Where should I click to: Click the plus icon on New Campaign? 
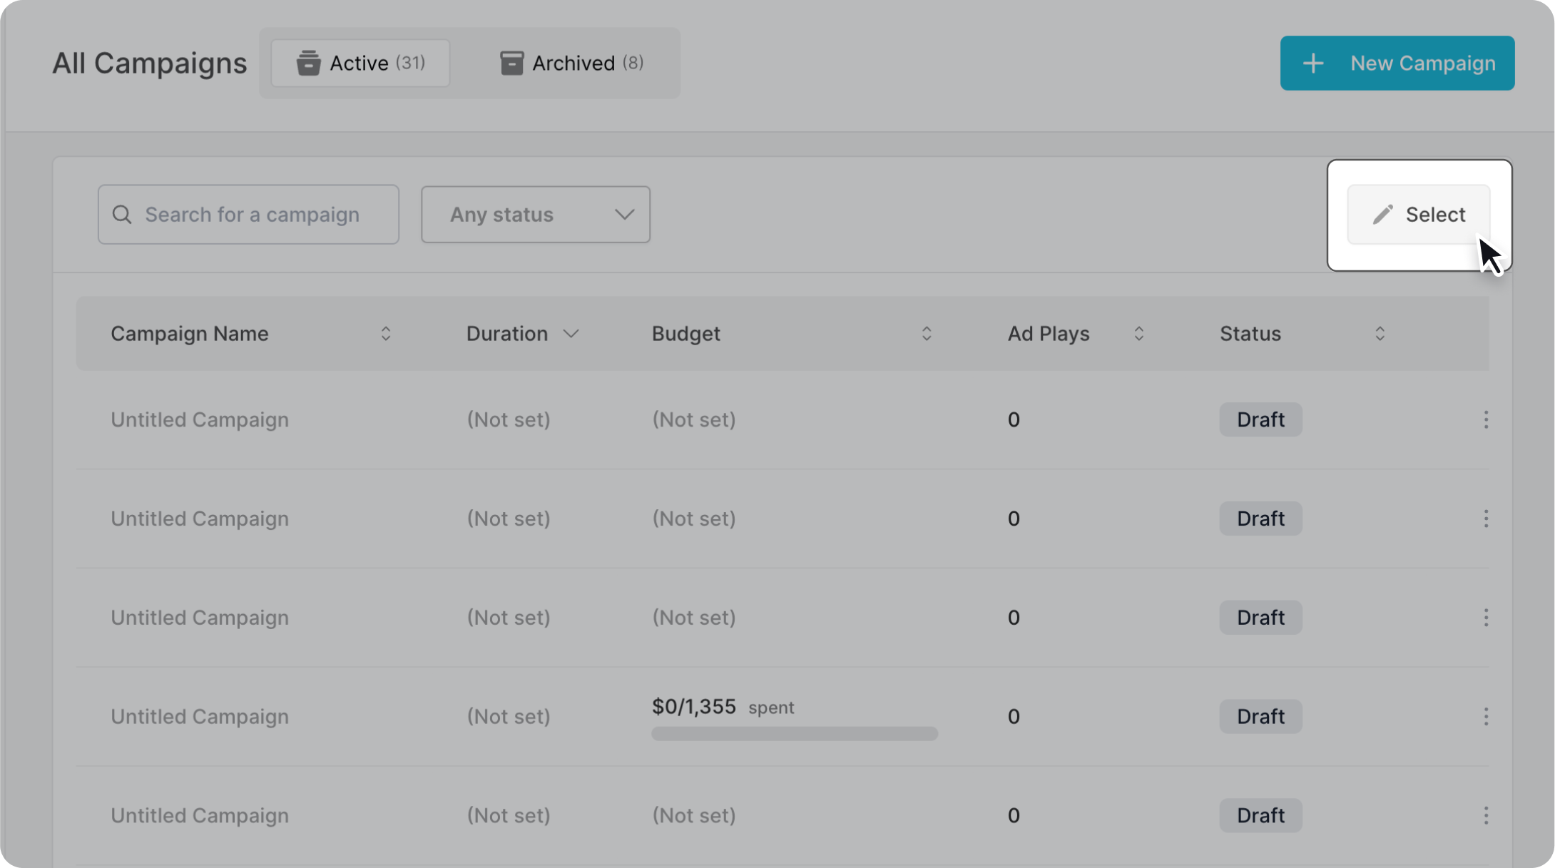[x=1313, y=63]
